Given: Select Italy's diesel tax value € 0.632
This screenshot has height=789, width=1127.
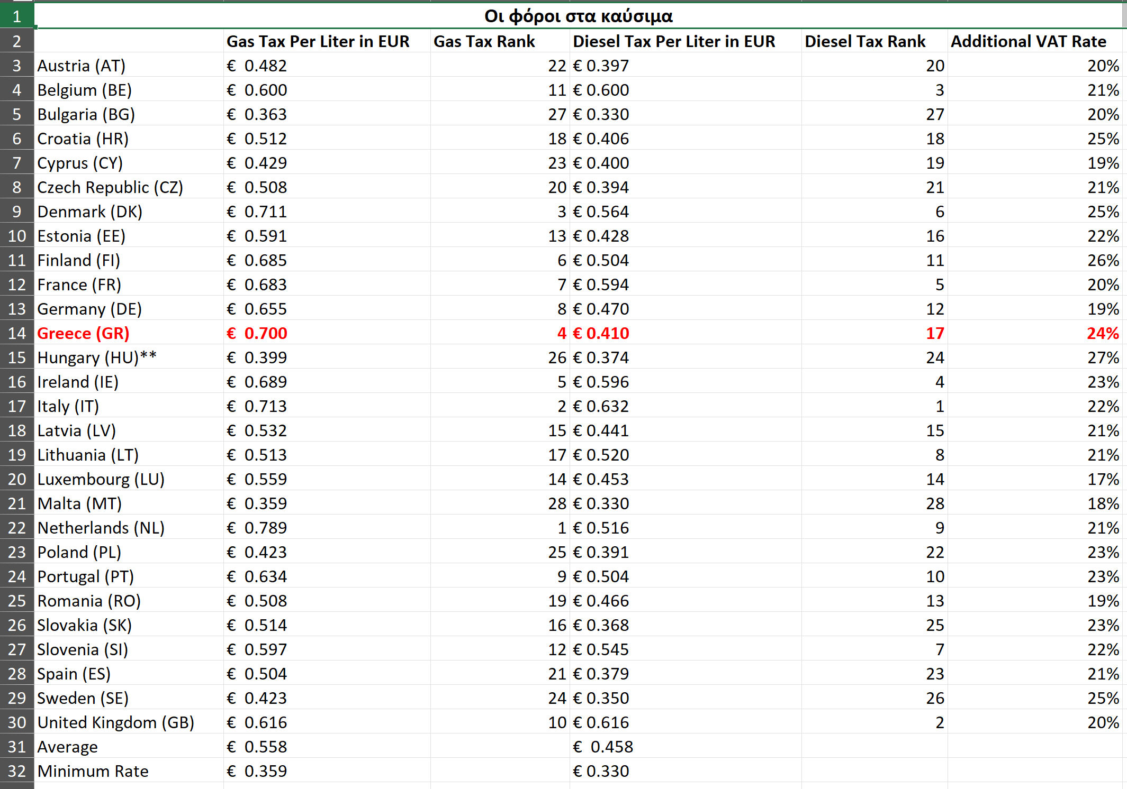Looking at the screenshot, I should click(x=686, y=406).
